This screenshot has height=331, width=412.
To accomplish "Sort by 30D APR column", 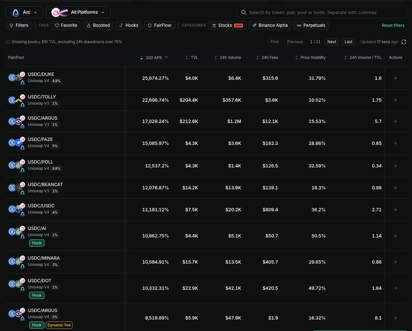I will coord(151,58).
